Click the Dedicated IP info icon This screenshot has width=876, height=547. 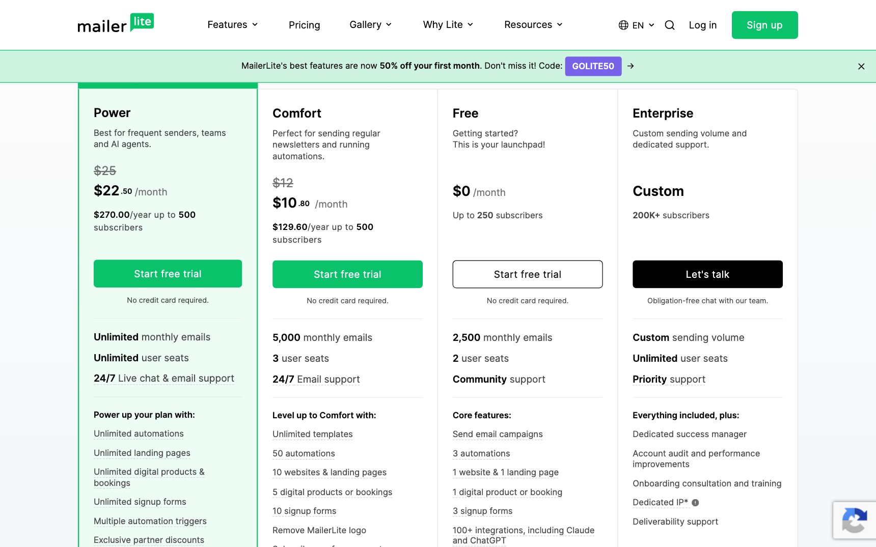coord(695,503)
